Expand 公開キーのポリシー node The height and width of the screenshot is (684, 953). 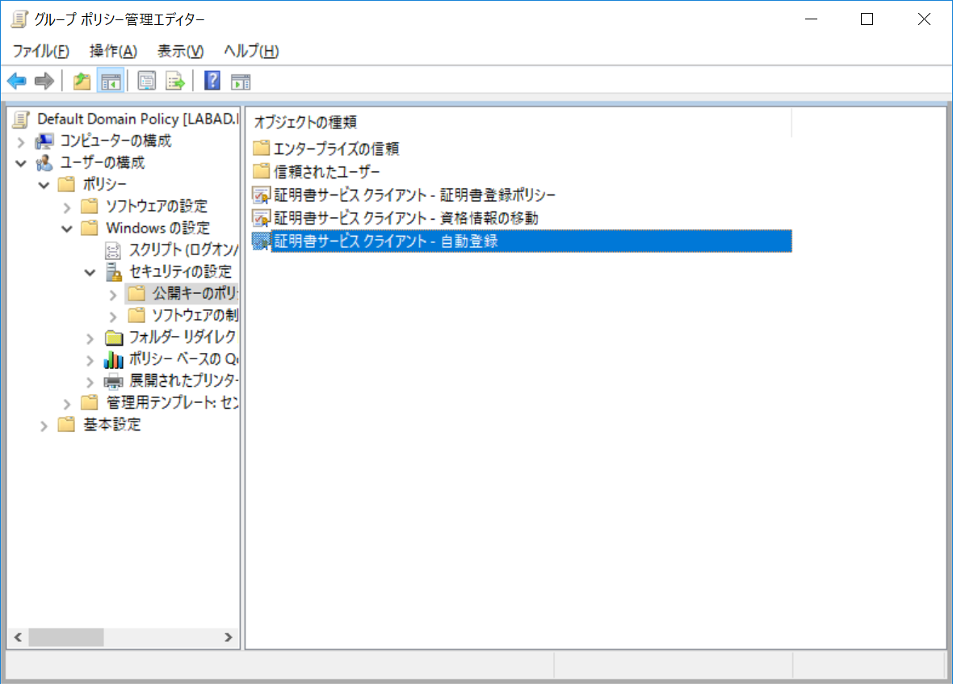pyautogui.click(x=113, y=295)
